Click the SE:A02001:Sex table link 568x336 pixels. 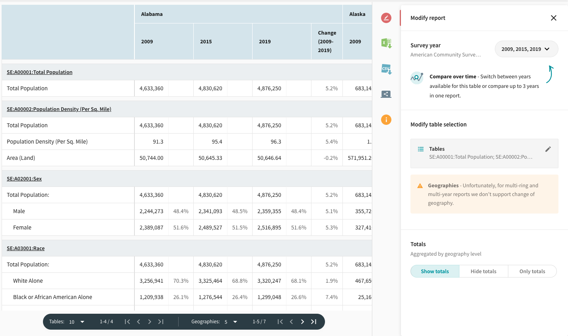coord(24,179)
